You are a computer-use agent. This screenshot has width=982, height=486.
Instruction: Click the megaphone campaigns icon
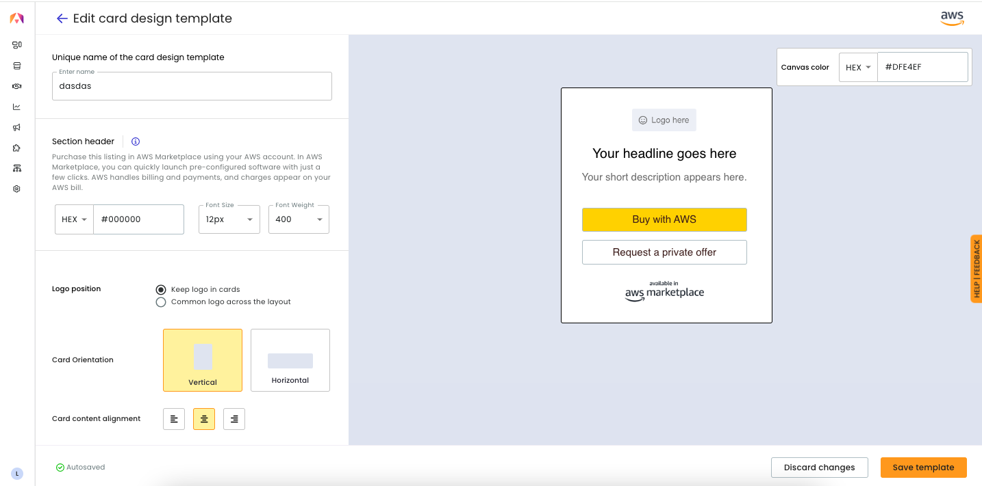tap(17, 127)
